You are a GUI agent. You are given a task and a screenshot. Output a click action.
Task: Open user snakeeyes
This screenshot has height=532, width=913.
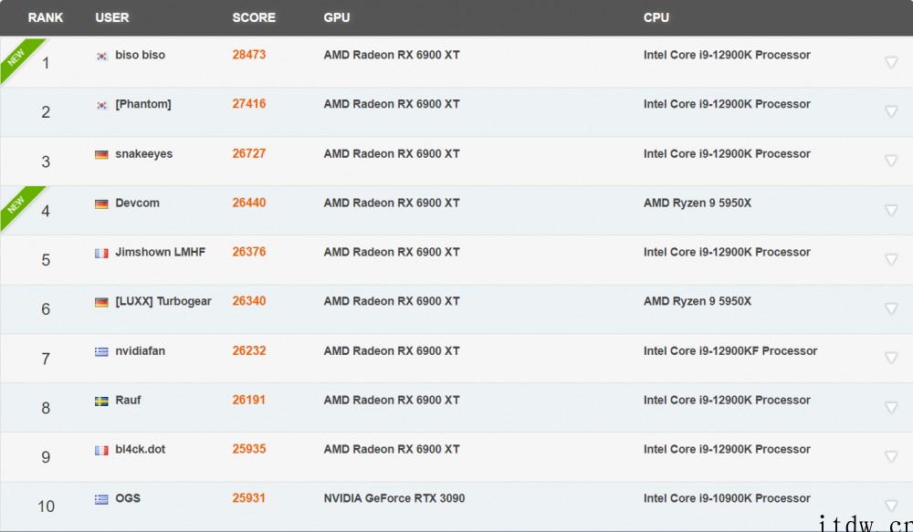pos(144,153)
